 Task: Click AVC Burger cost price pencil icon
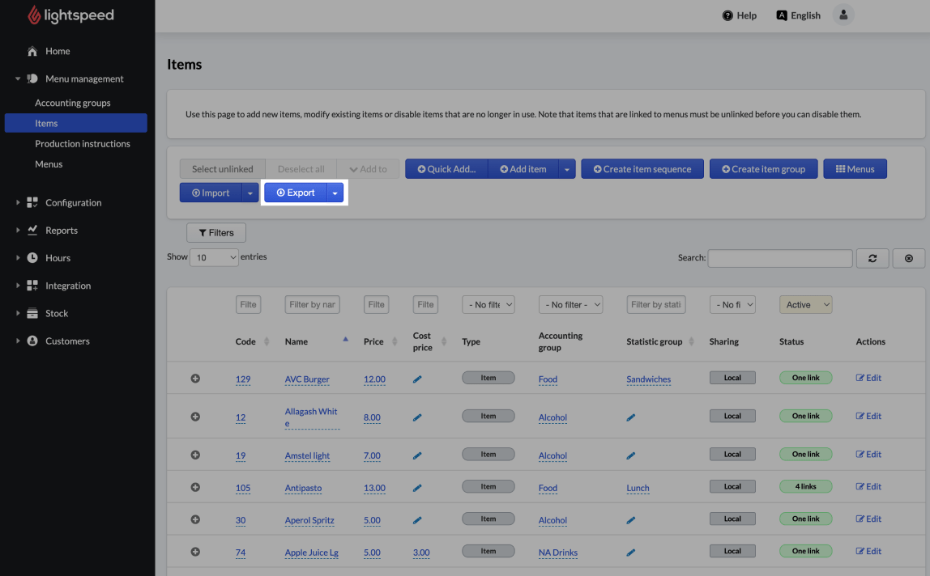tap(417, 379)
